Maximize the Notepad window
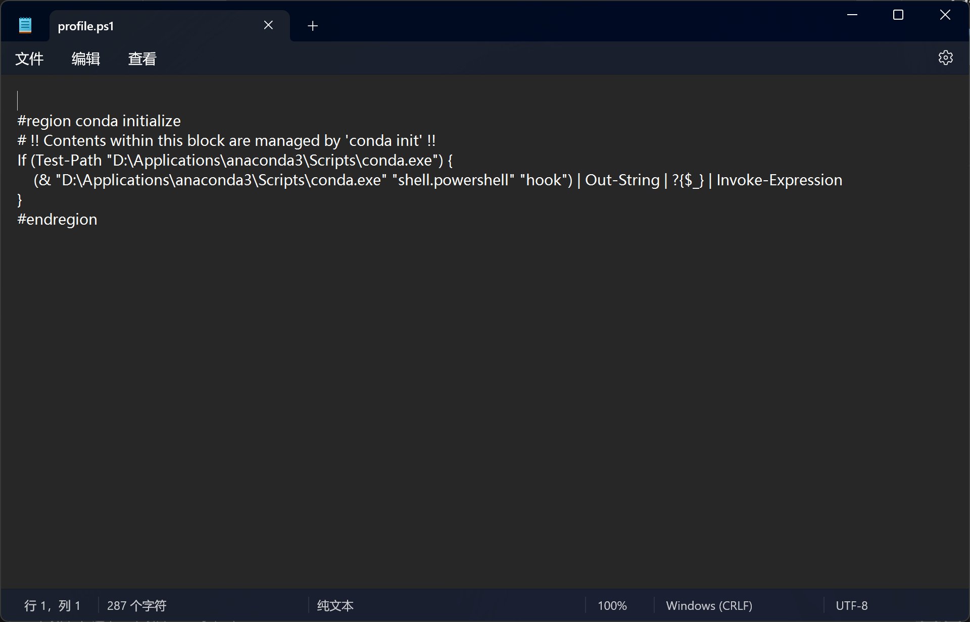Screen dimensions: 970x622 (x=898, y=15)
